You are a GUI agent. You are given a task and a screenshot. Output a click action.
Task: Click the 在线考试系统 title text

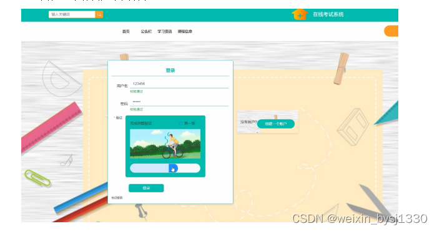pyautogui.click(x=328, y=14)
